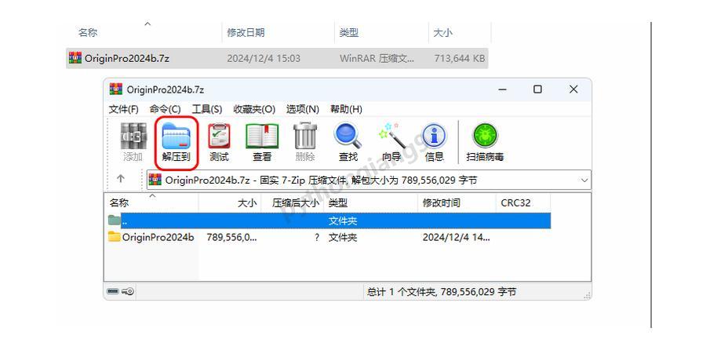This screenshot has width=710, height=350.
Task: Go up one level with arrow button
Action: pyautogui.click(x=121, y=179)
